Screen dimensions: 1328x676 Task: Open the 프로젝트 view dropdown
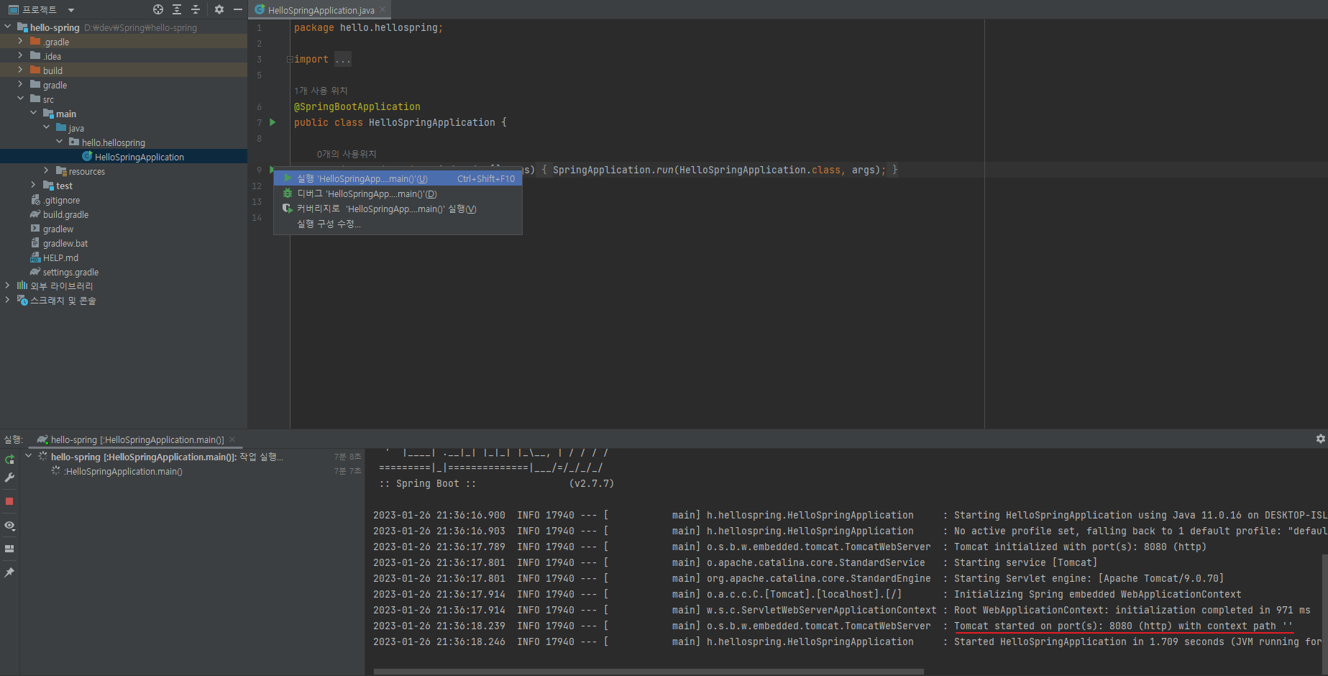71,10
